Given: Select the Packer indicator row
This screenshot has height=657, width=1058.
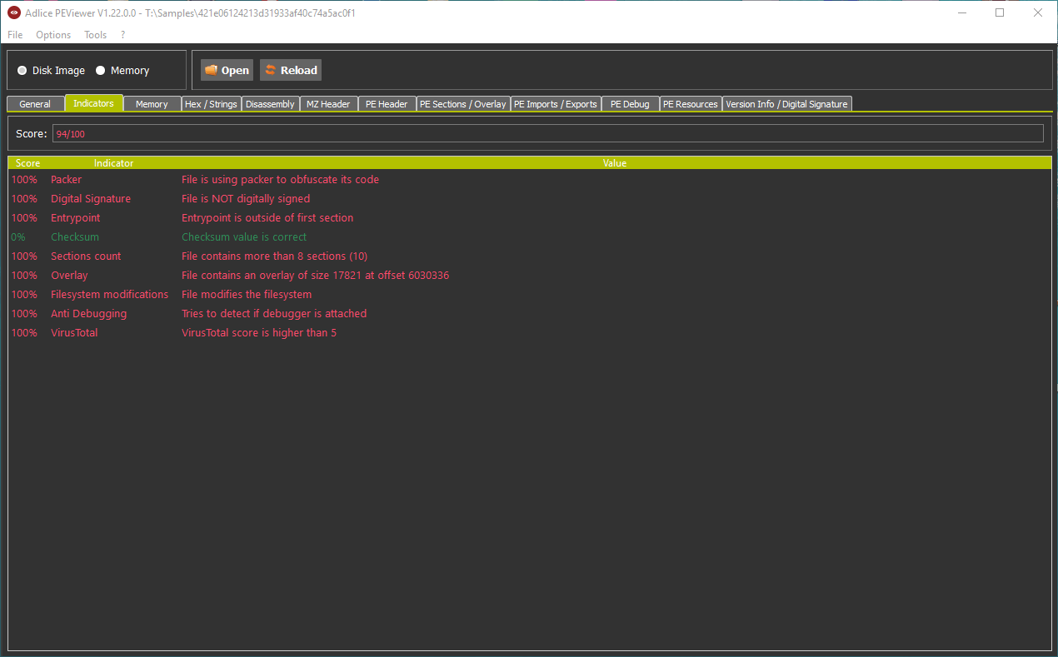Looking at the screenshot, I should coord(67,180).
